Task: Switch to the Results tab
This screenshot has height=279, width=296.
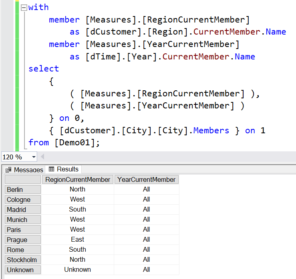Action: point(64,169)
